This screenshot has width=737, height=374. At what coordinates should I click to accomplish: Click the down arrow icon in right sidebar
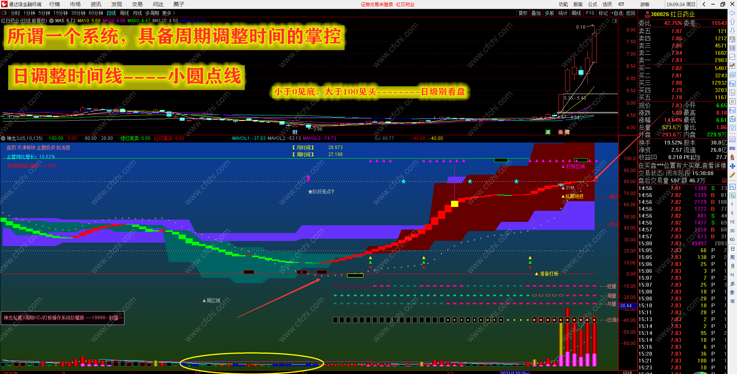[732, 31]
